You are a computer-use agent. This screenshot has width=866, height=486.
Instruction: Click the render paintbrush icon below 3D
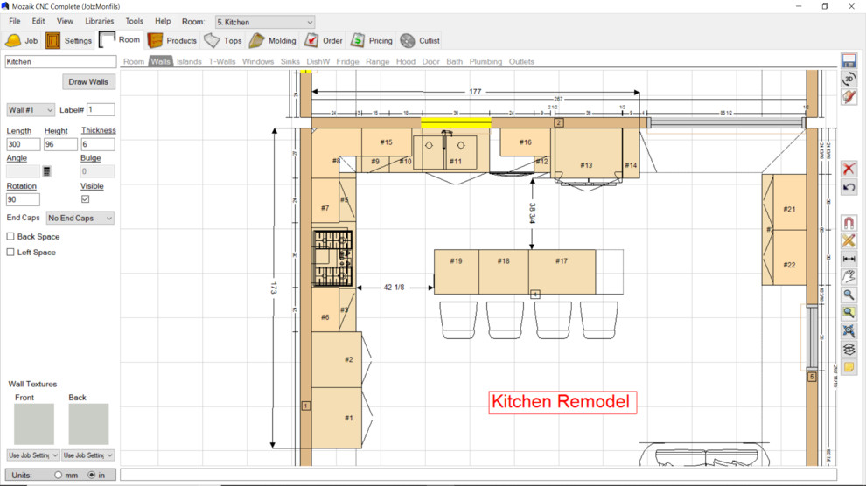[849, 97]
